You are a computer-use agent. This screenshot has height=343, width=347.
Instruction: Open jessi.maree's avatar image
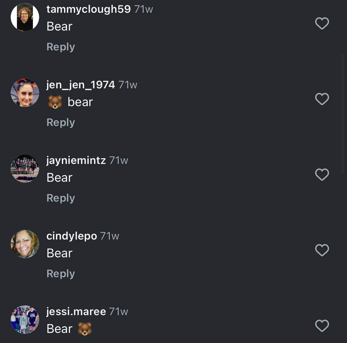coord(25,320)
